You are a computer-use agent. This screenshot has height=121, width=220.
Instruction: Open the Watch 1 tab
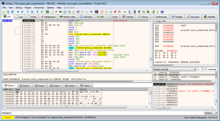click(x=86, y=86)
